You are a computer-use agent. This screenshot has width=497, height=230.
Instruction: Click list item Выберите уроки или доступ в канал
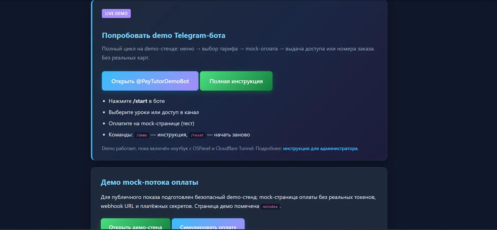[x=154, y=112]
